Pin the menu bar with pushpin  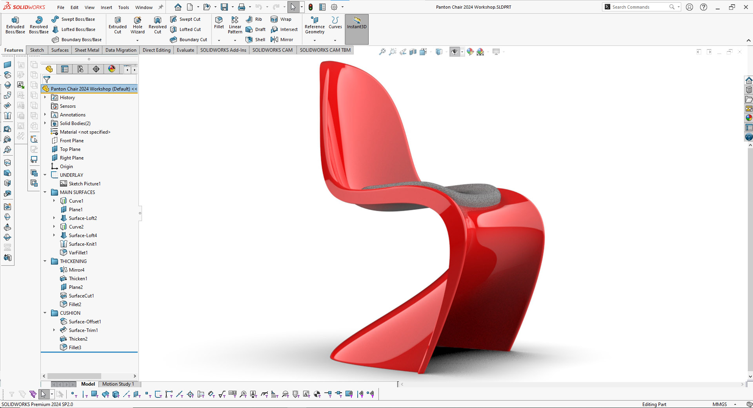[x=160, y=7]
